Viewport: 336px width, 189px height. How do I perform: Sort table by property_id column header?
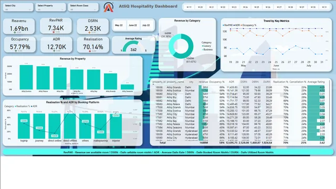159,82
